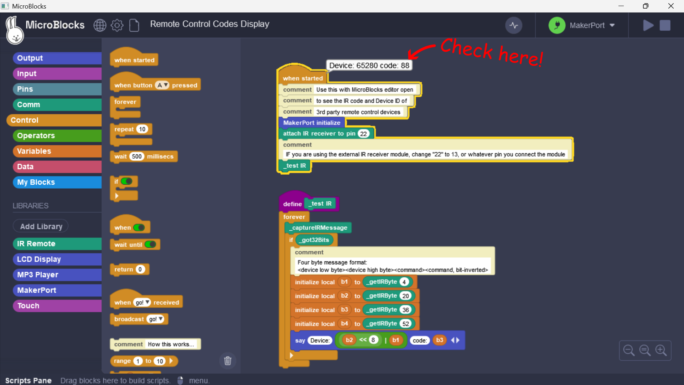Open the file document menu

(134, 25)
